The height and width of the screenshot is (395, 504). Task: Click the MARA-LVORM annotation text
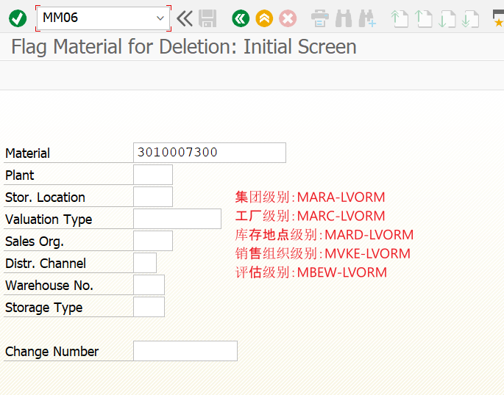(310, 197)
